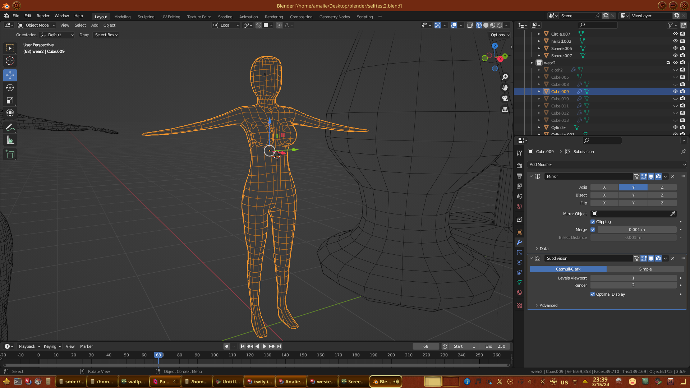Select the Move tool in toolbar
The width and height of the screenshot is (690, 388).
click(10, 75)
